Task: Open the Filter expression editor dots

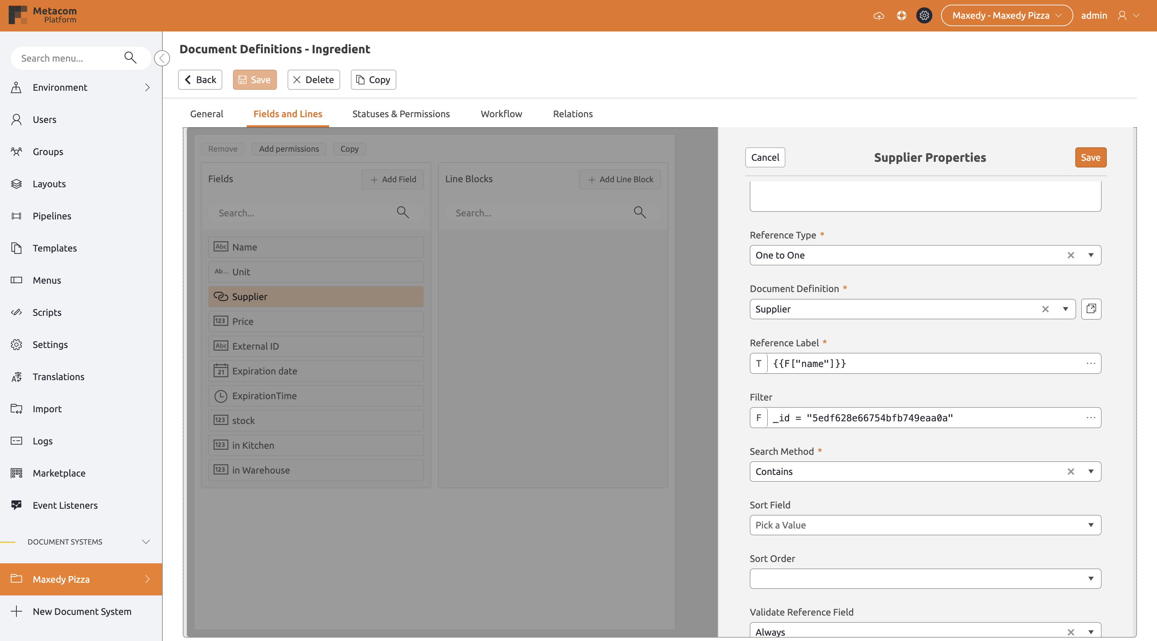Action: pyautogui.click(x=1091, y=418)
